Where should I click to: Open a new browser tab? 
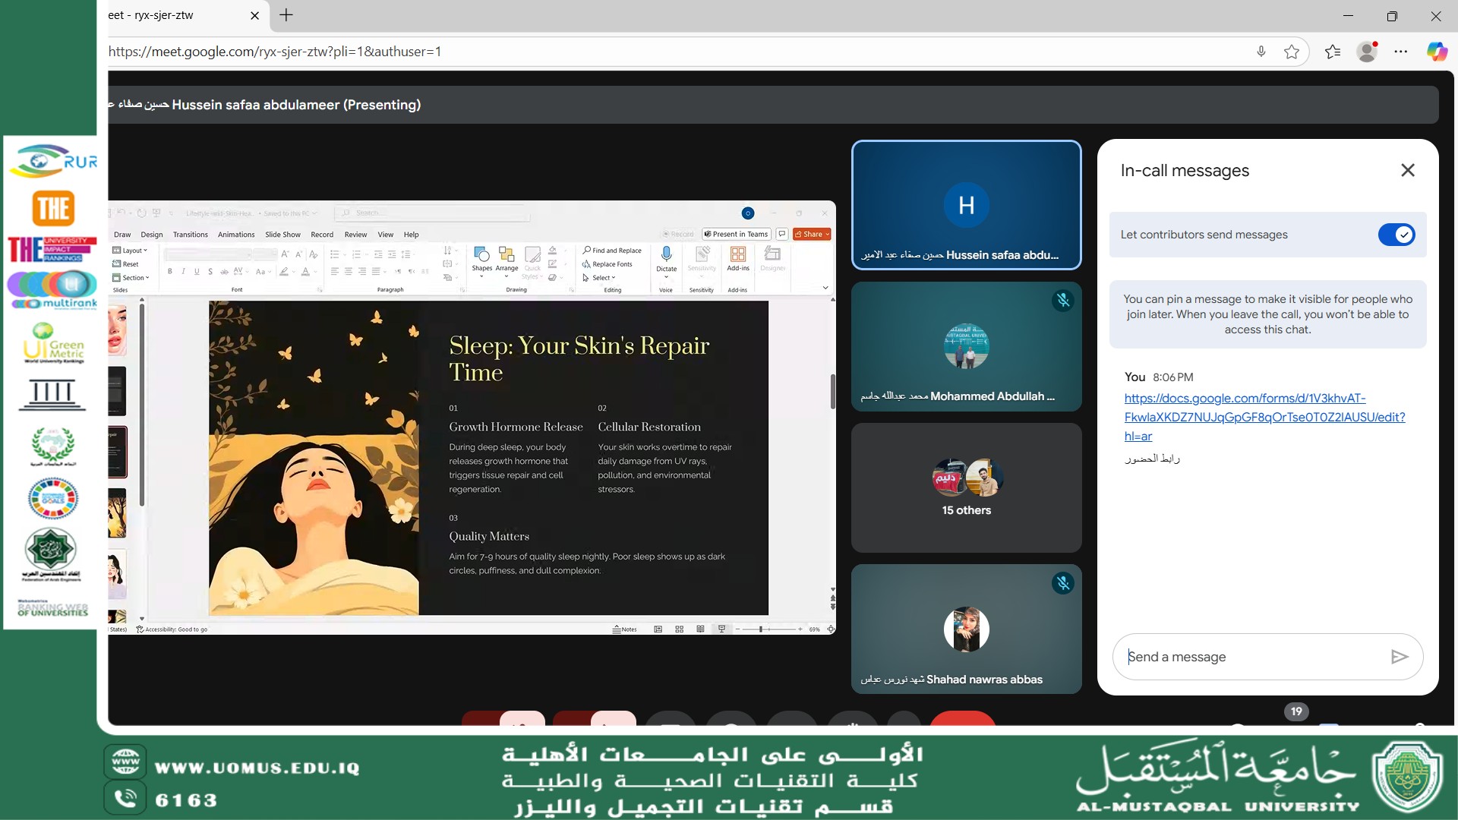point(286,15)
